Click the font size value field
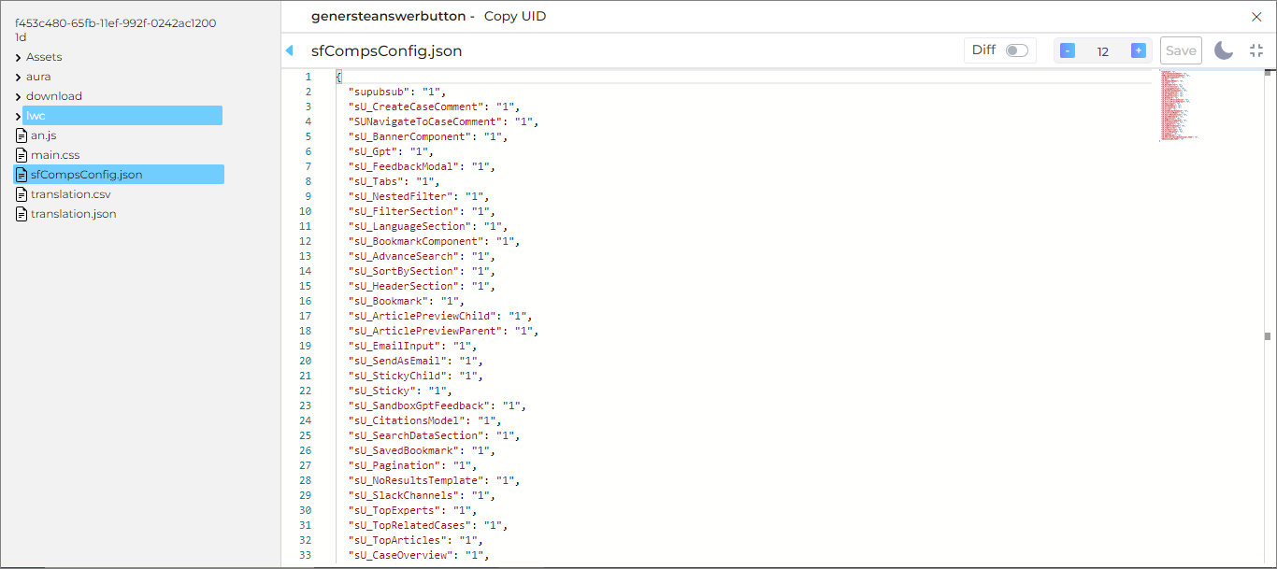The width and height of the screenshot is (1277, 569). (x=1103, y=51)
